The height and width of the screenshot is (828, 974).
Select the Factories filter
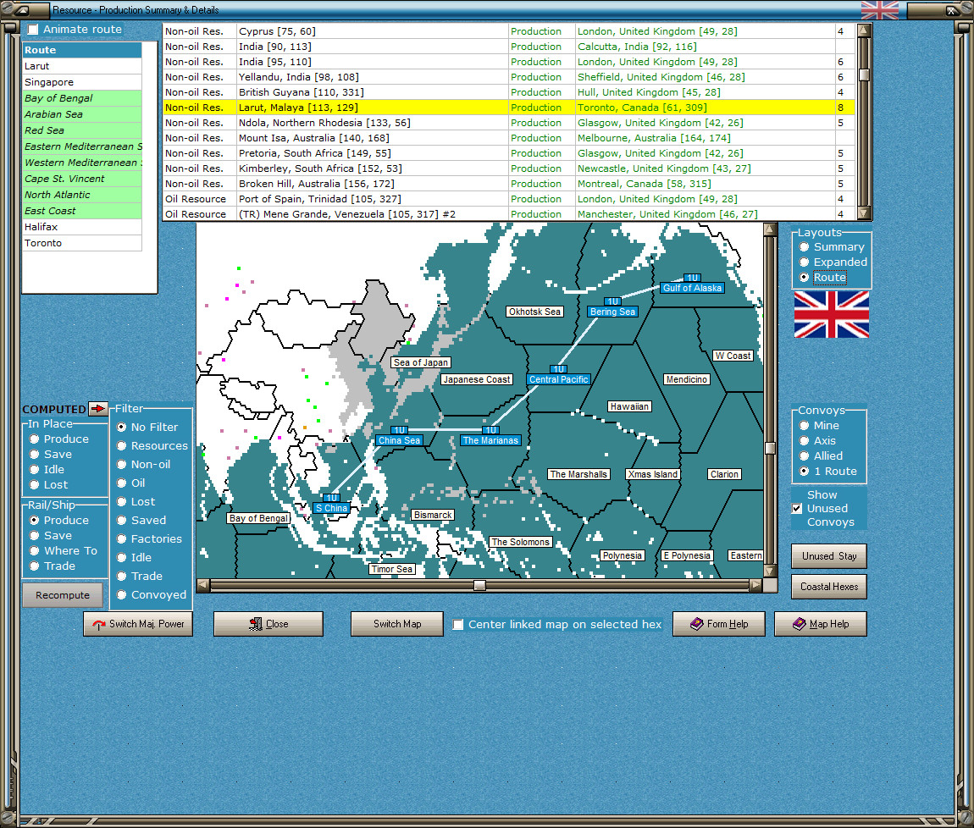pos(122,539)
